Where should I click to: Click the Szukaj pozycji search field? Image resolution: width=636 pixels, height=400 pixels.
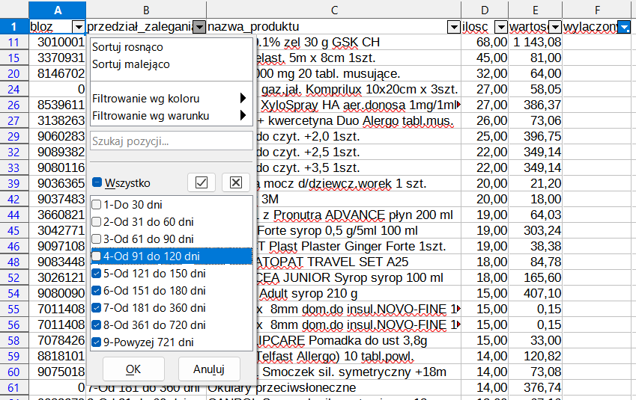(x=171, y=141)
